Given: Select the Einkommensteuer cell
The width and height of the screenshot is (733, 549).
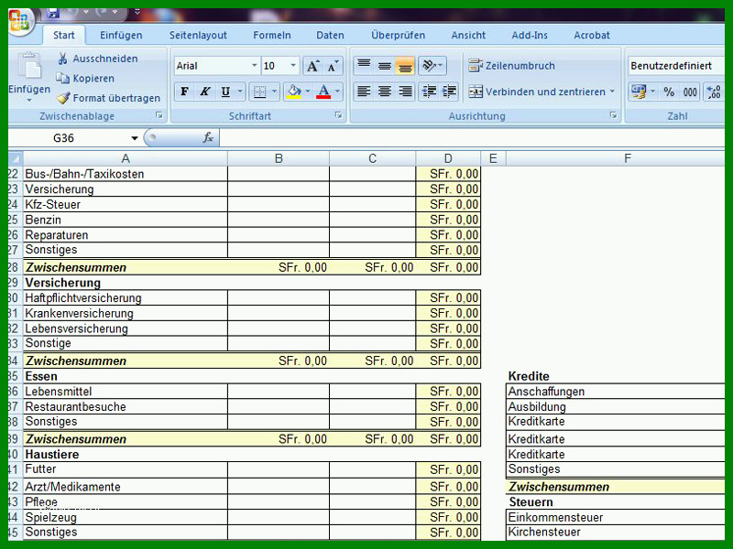Looking at the screenshot, I should (x=615, y=517).
